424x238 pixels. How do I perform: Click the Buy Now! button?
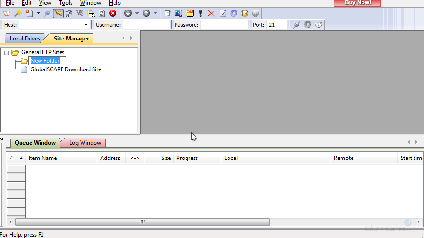pos(357,3)
